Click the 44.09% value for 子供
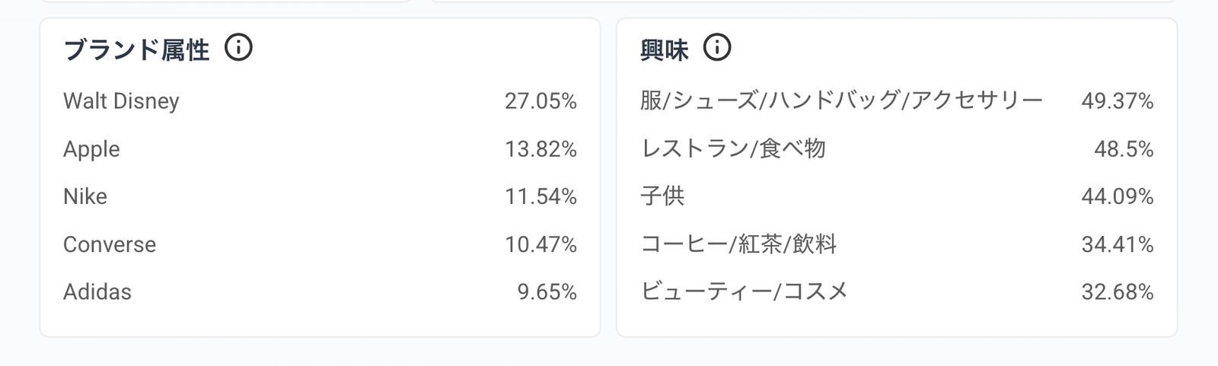Screen dimensions: 1218x366 click(x=1117, y=197)
